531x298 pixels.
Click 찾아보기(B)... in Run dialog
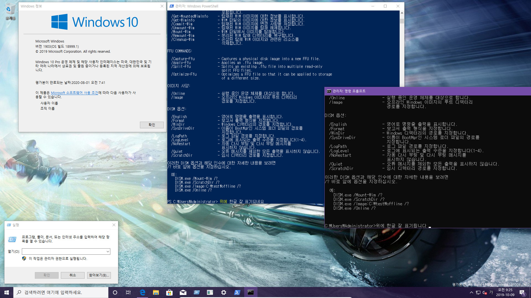(99, 275)
